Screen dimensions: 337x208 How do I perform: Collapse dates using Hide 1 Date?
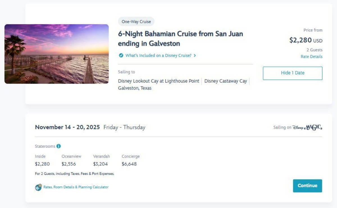point(292,73)
